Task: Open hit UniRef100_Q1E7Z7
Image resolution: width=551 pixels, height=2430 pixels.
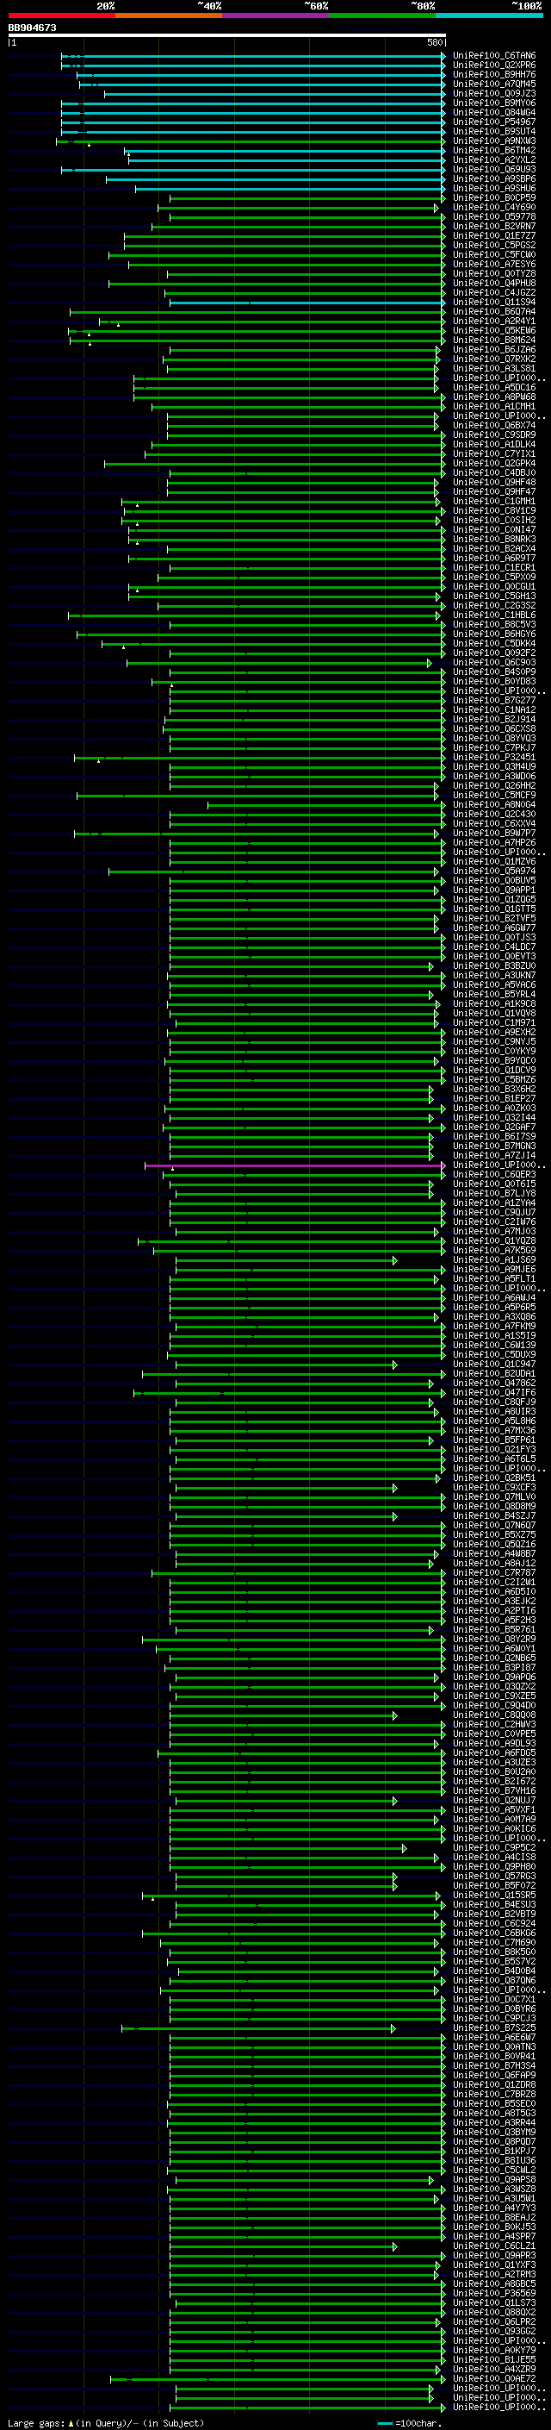Action: [494, 236]
